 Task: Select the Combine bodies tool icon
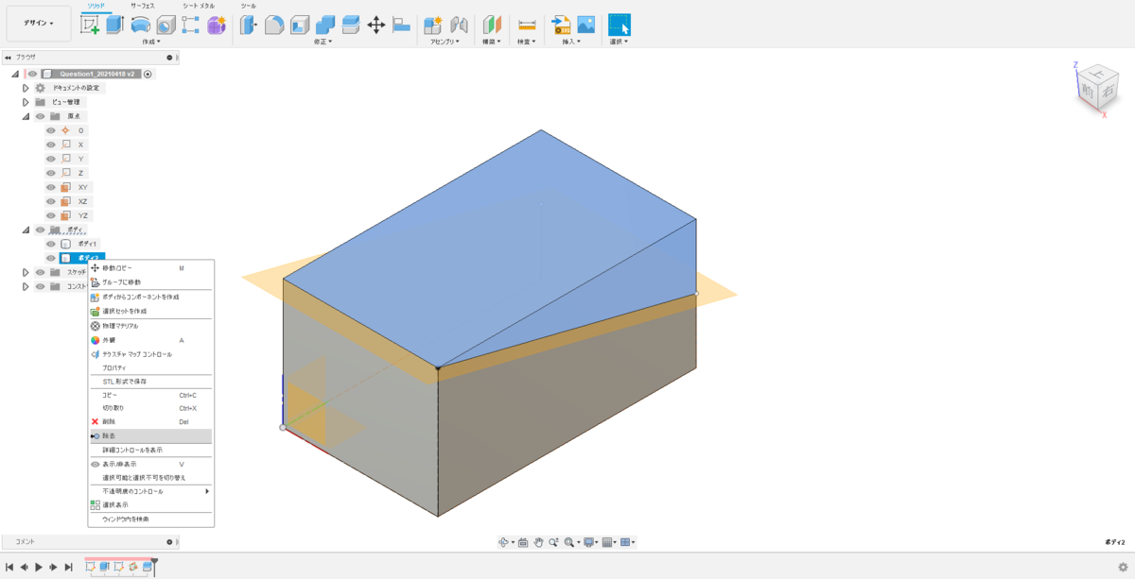tap(325, 26)
